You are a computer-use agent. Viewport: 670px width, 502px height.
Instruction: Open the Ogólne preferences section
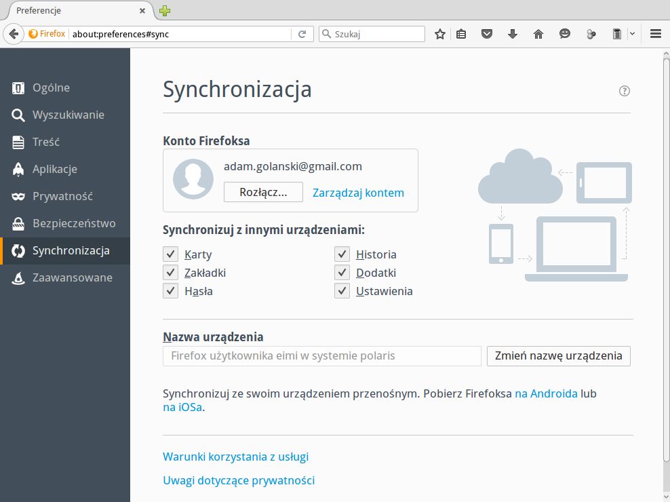(x=65, y=88)
